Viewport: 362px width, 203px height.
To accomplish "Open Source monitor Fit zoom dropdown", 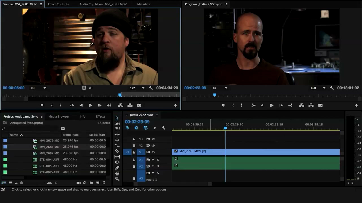I will pyautogui.click(x=38, y=88).
